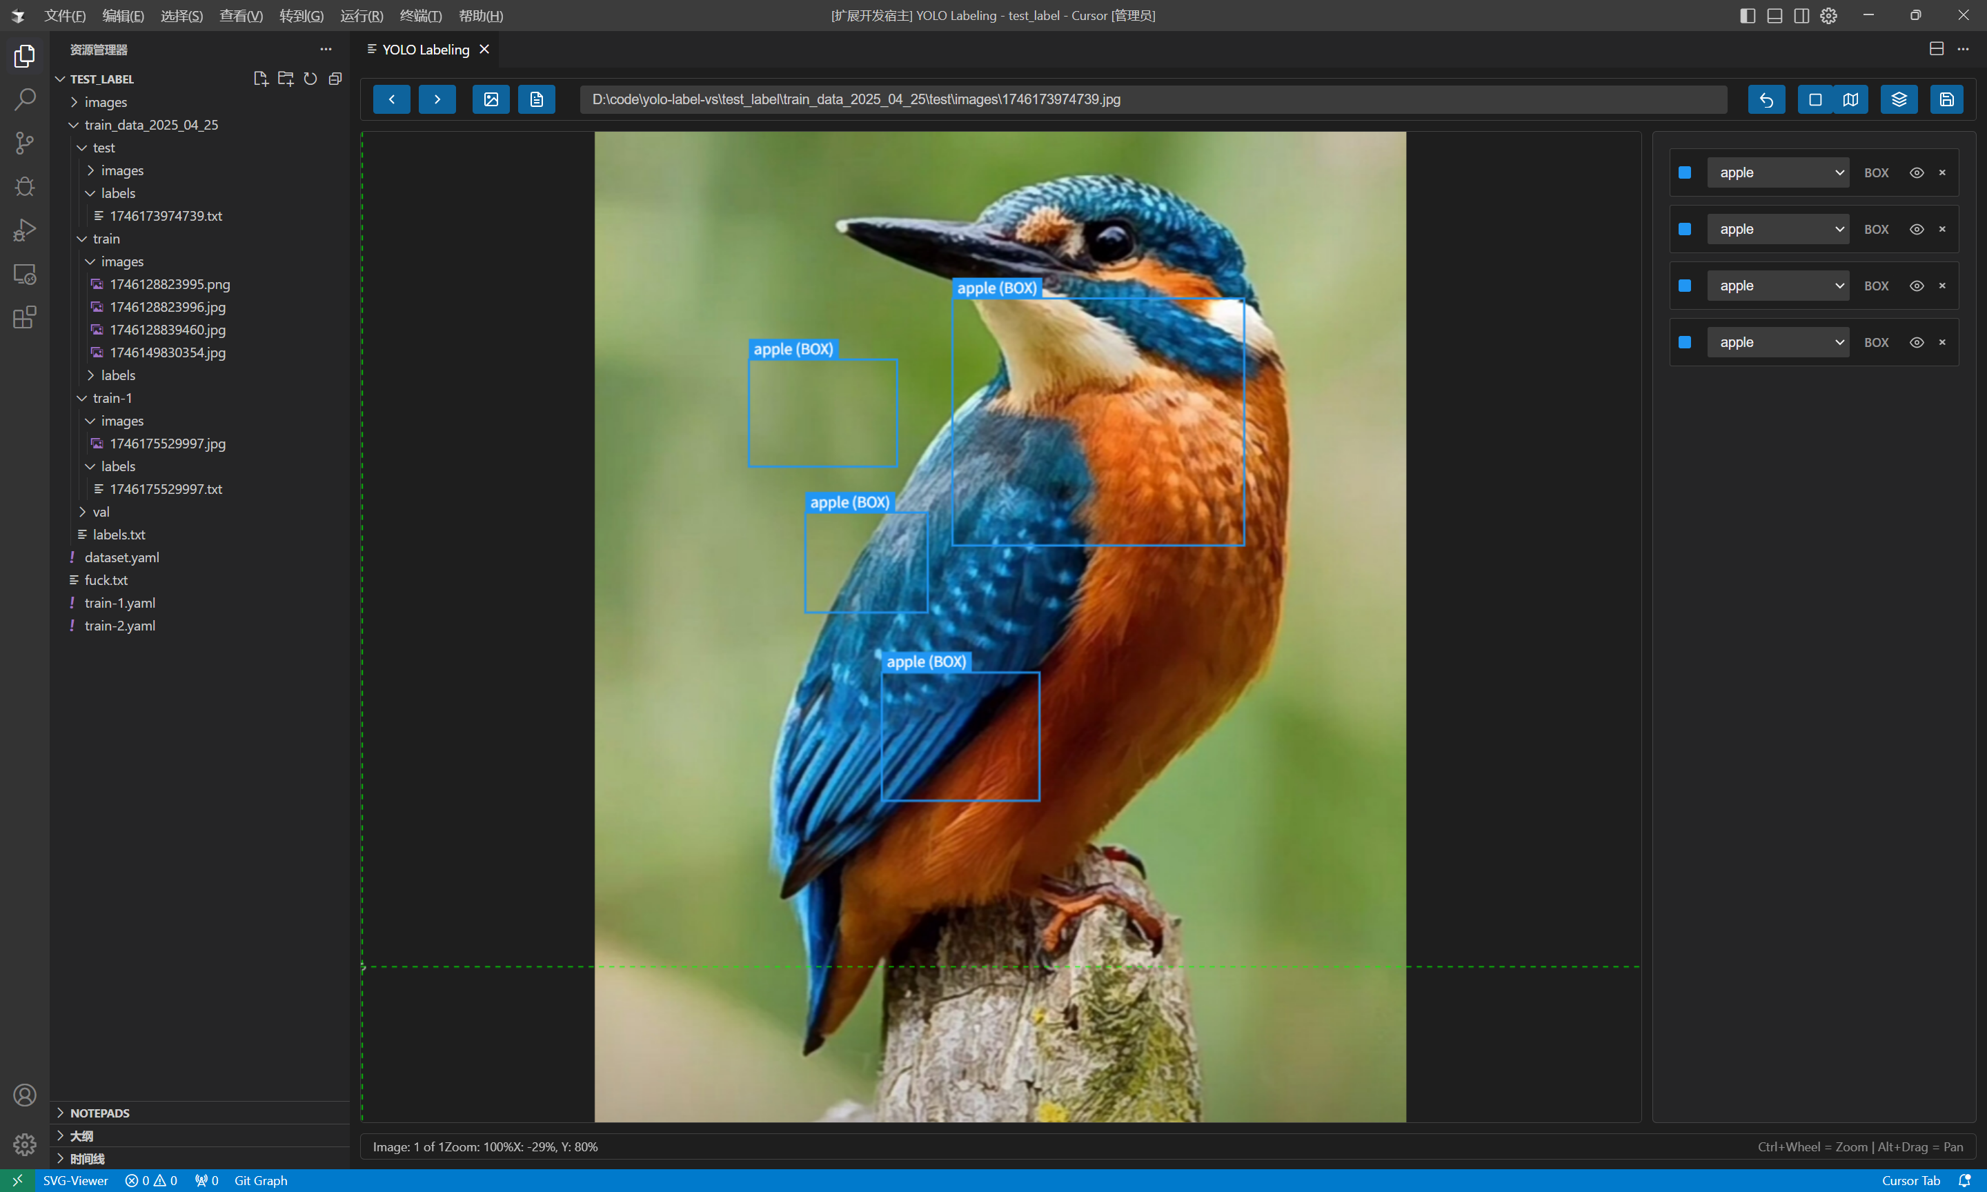Click the previous image arrow button
Screen dimensions: 1987x1192
pos(391,99)
